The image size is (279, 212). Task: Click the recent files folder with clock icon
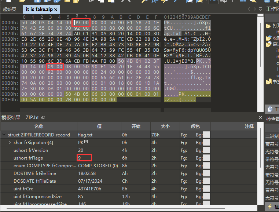[x=268, y=44]
